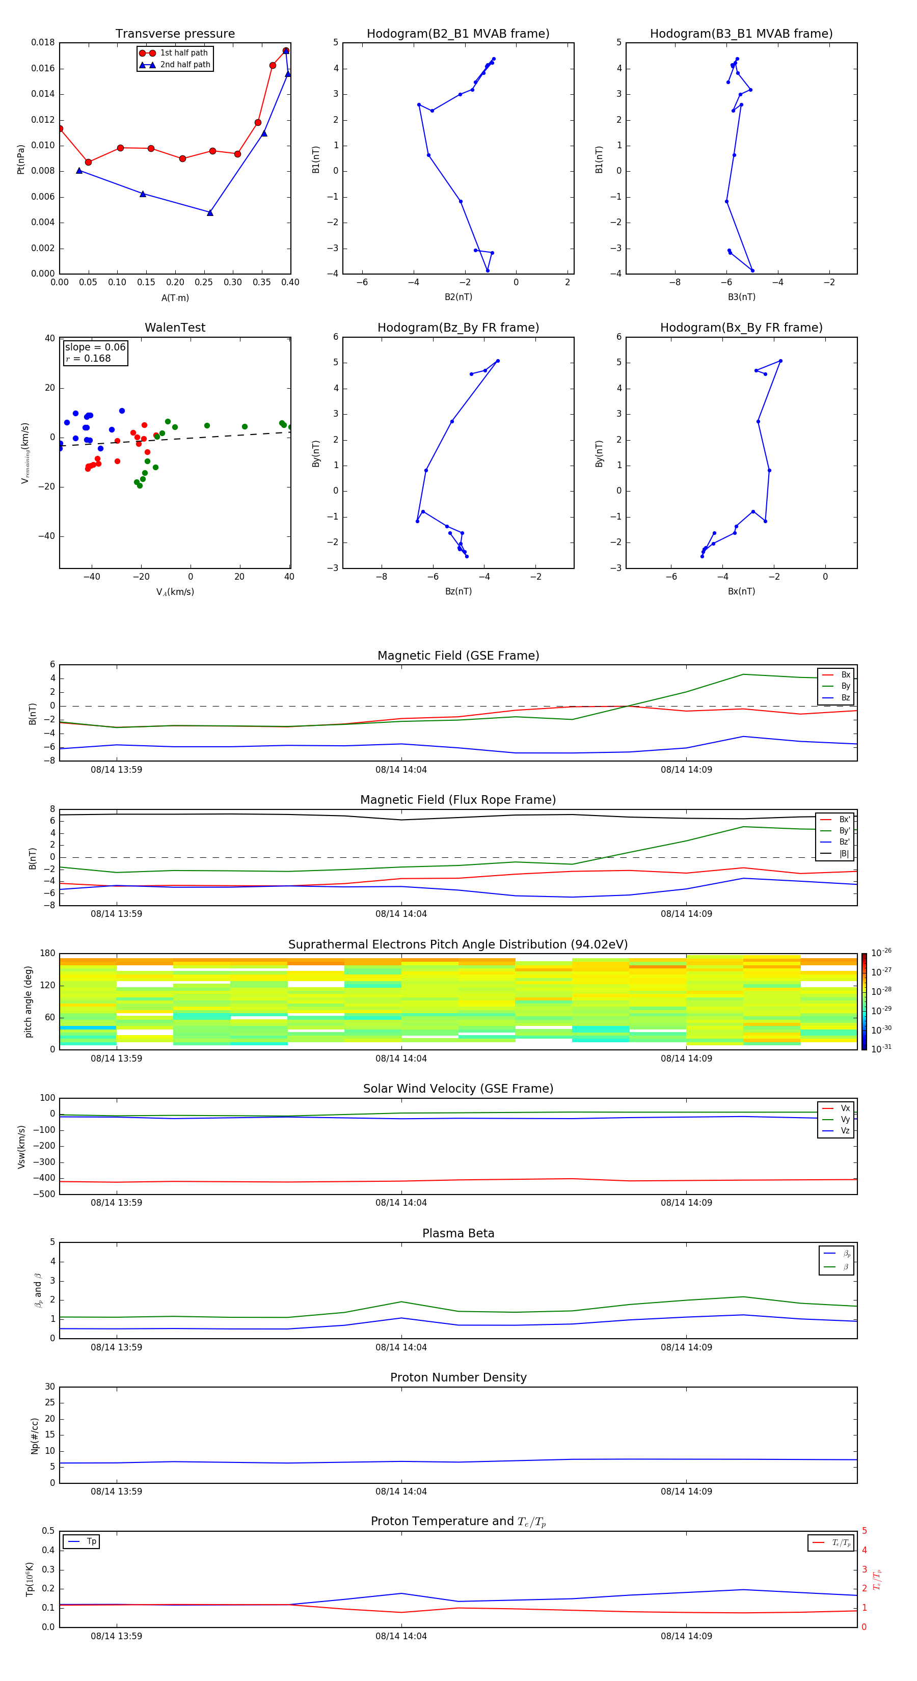Screen dimensions: 917x1681
Task: Select "Bx" in the GSE Frame legend
Action: pos(836,675)
